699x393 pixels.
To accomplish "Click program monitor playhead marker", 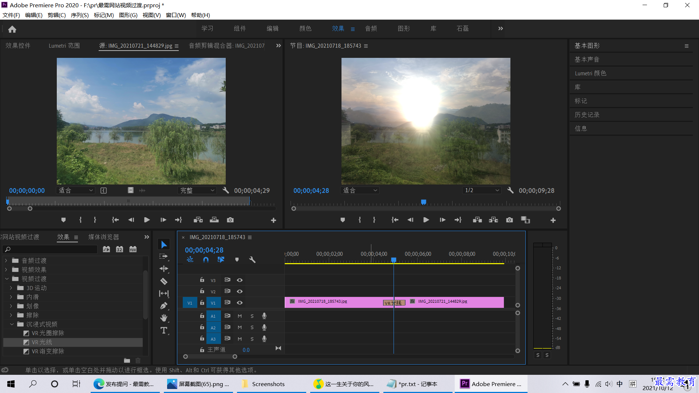I will point(423,202).
